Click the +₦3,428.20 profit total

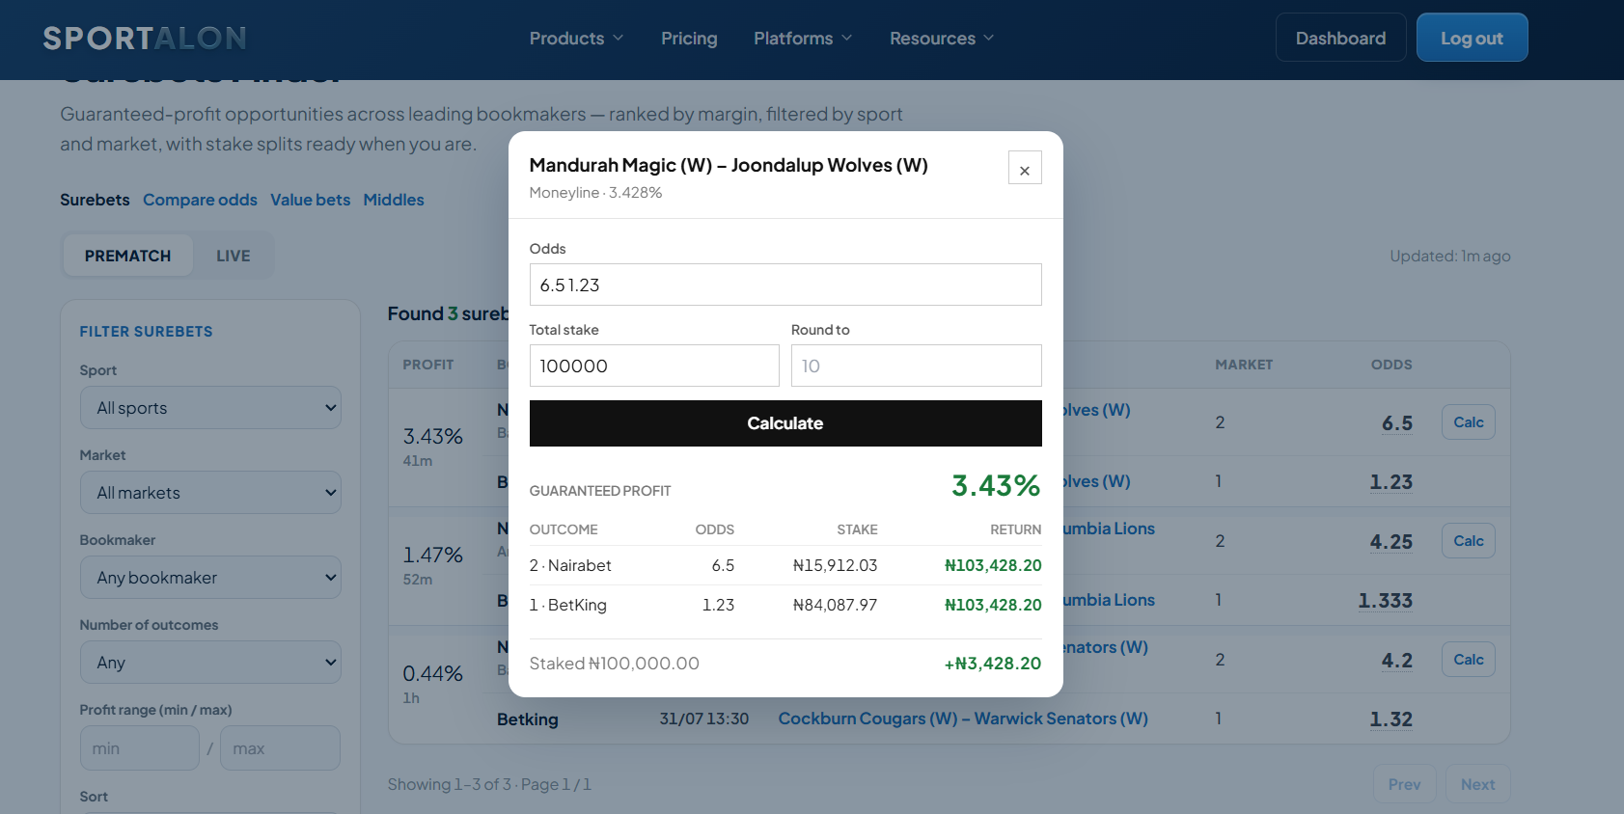993,664
